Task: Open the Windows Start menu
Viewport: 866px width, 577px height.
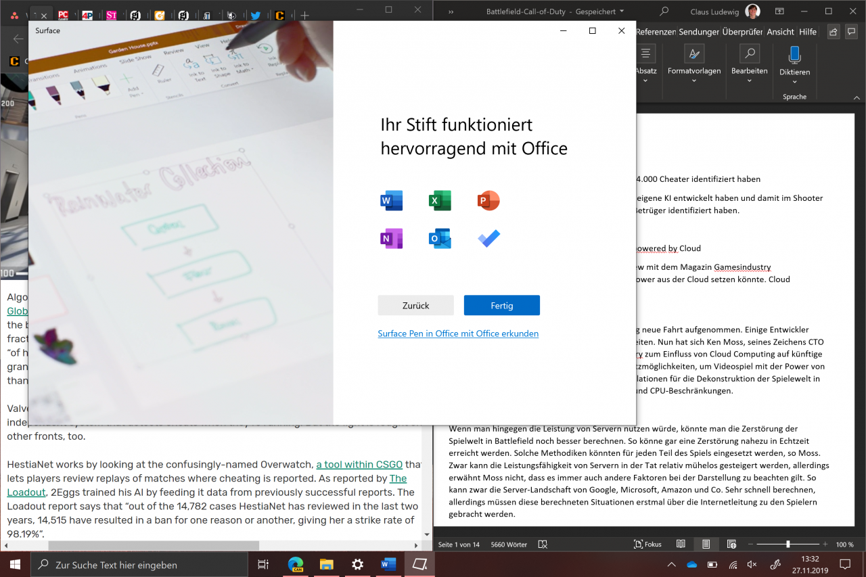Action: click(x=15, y=564)
